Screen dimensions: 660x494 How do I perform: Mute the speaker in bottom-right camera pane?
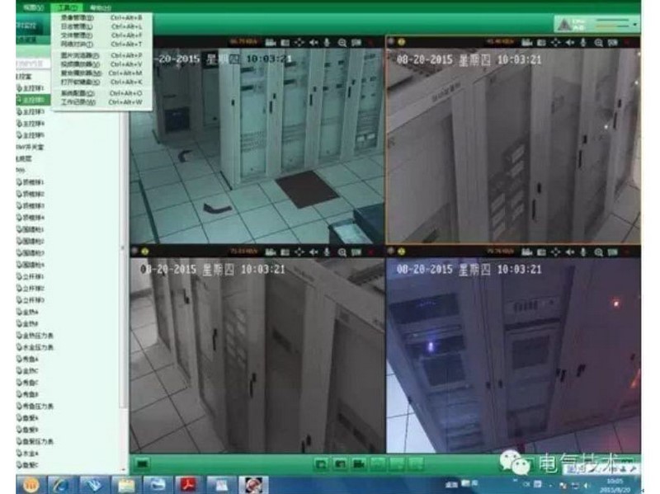(x=571, y=250)
